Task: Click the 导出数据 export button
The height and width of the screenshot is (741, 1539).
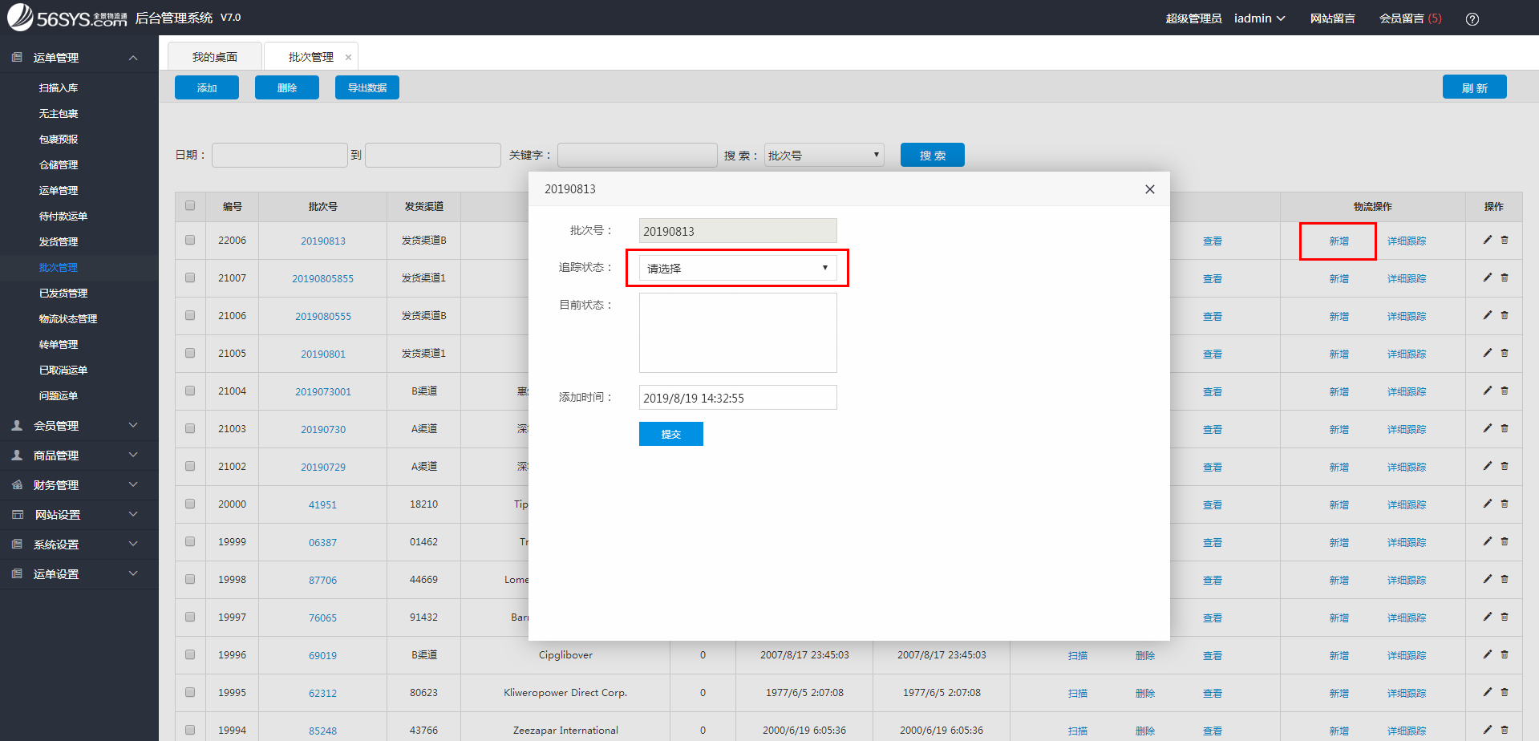Action: click(x=367, y=87)
